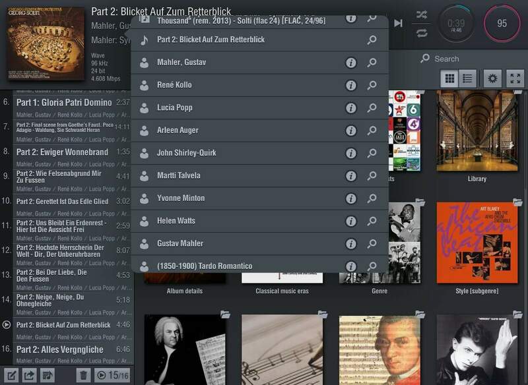Skip to the next track
Image resolution: width=528 pixels, height=385 pixels.
pyautogui.click(x=399, y=23)
